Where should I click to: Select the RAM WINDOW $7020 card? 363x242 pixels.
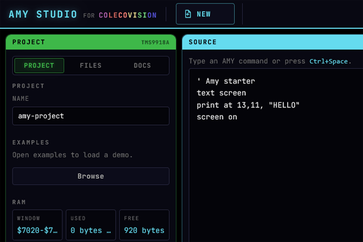[37, 225]
